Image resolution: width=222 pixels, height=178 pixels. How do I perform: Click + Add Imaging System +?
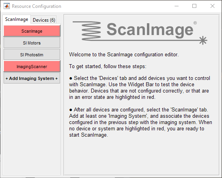coord(32,78)
